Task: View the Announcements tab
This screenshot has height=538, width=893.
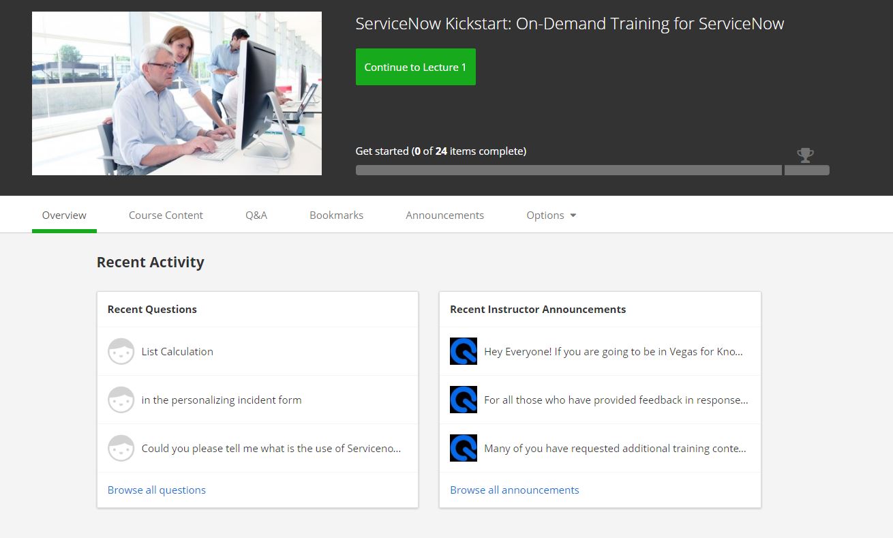Action: click(444, 215)
